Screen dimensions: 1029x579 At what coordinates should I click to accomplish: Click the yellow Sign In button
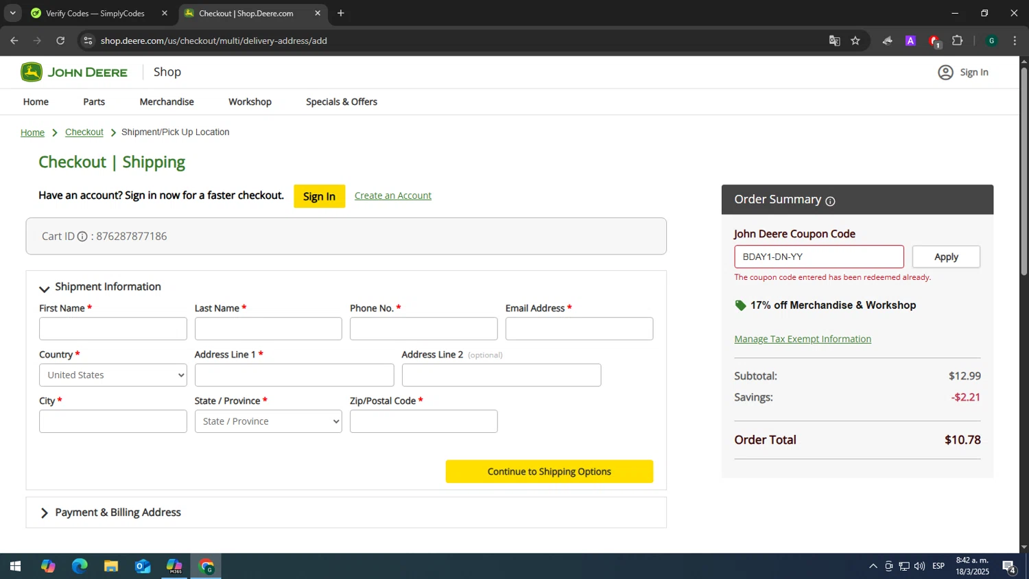pyautogui.click(x=320, y=196)
